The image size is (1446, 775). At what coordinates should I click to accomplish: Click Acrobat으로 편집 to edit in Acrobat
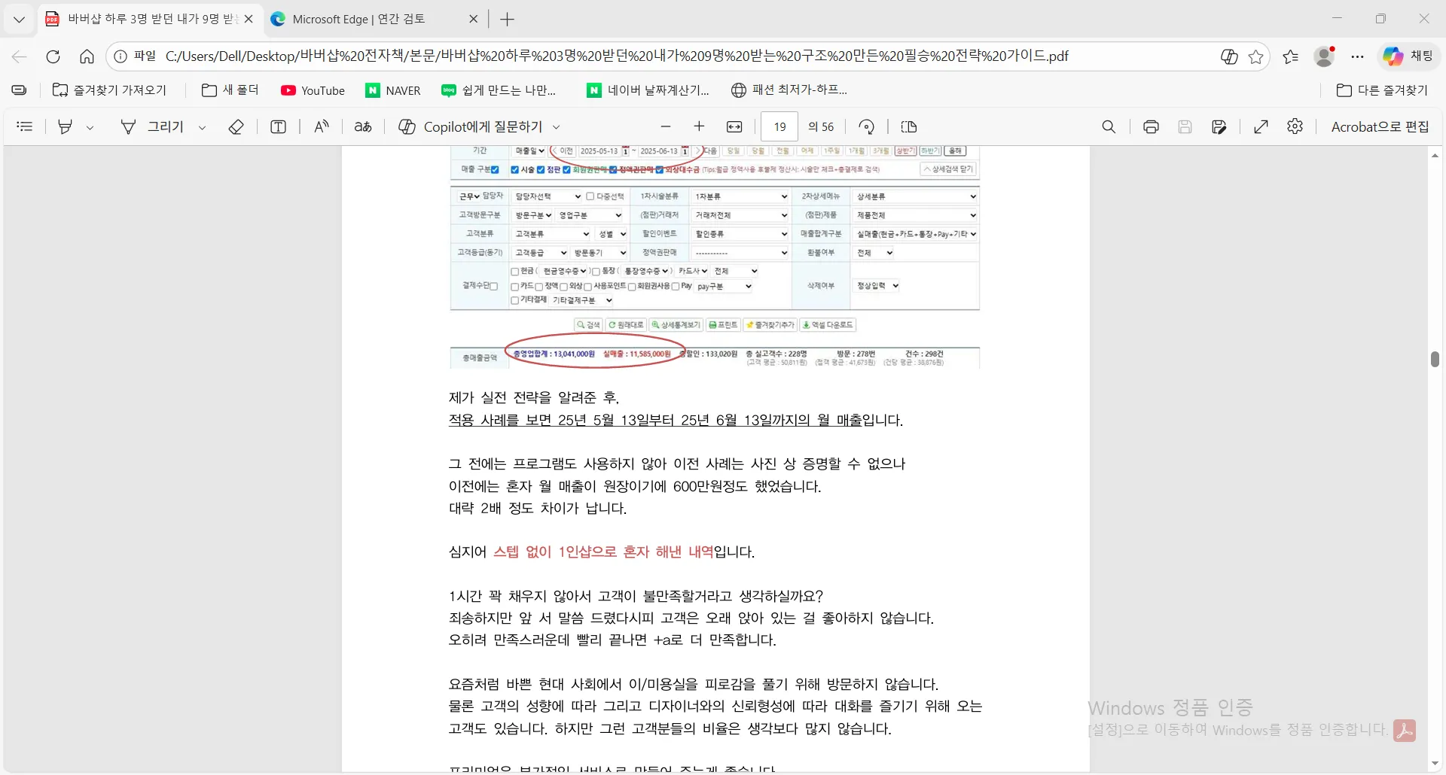(1379, 126)
